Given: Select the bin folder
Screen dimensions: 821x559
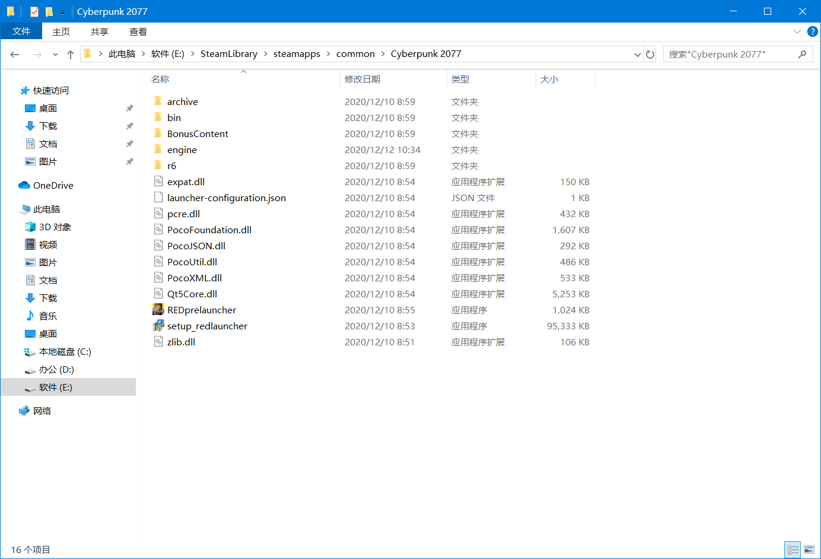Looking at the screenshot, I should coord(174,117).
